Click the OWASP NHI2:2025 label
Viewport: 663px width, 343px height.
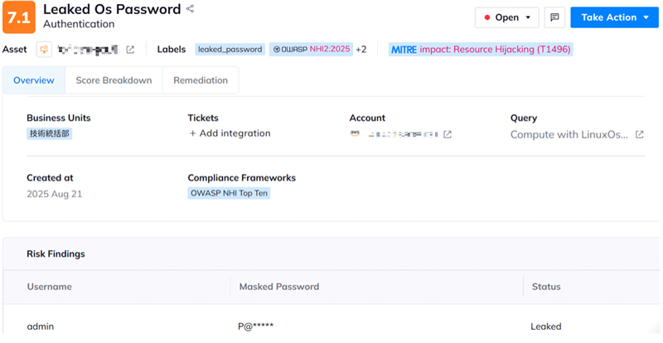point(311,50)
